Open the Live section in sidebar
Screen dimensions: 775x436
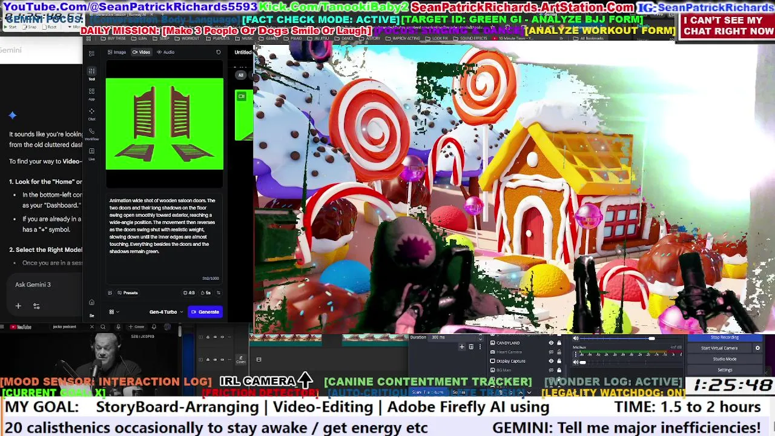(x=91, y=153)
